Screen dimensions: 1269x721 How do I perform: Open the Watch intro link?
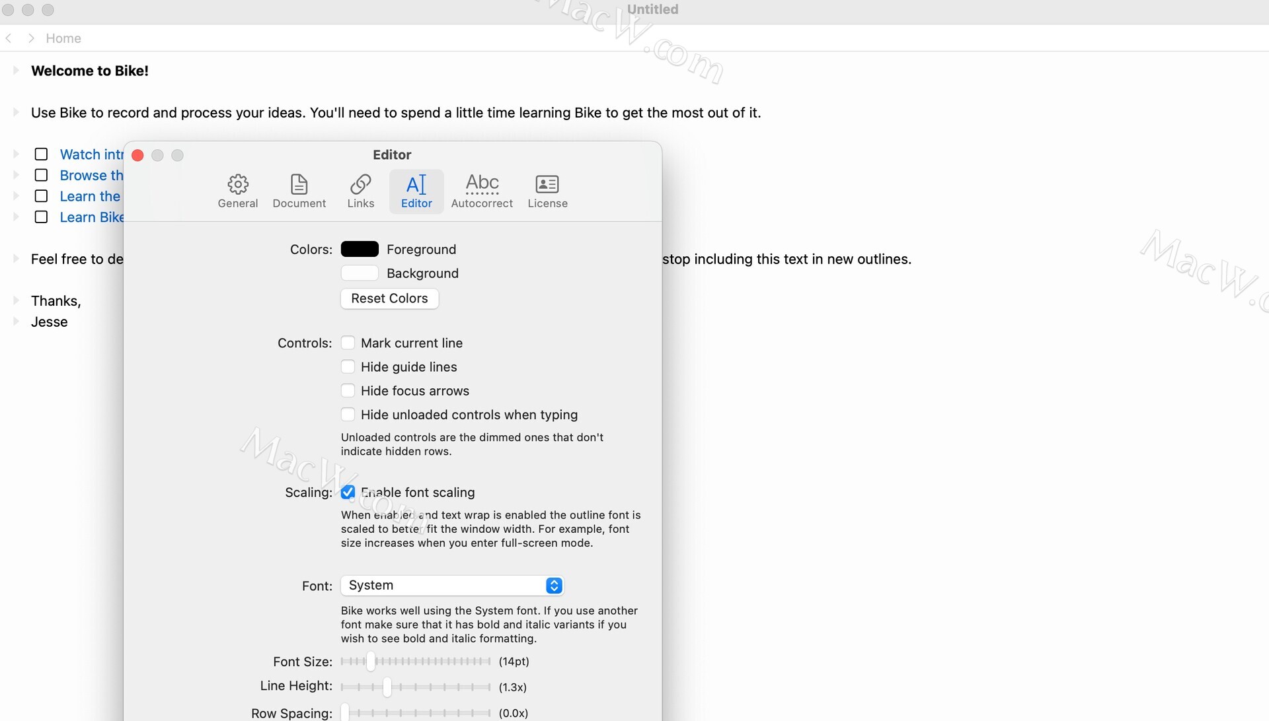click(x=91, y=154)
